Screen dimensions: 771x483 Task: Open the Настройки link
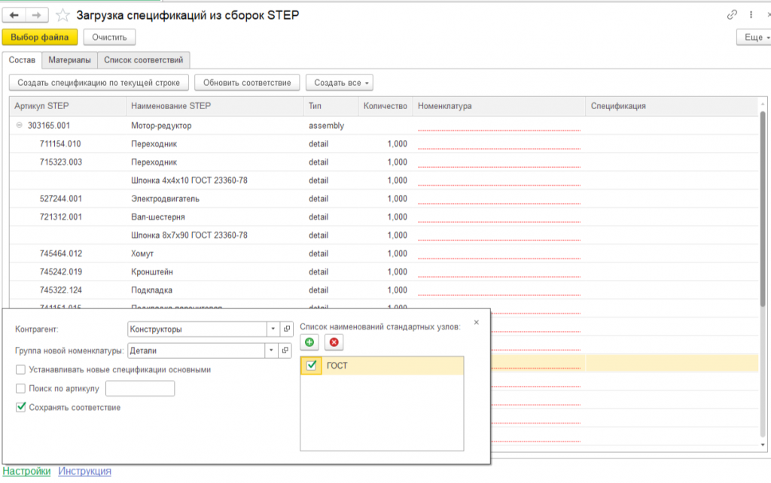[26, 471]
